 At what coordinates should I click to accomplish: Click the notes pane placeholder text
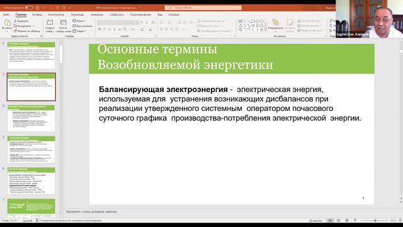click(x=91, y=212)
